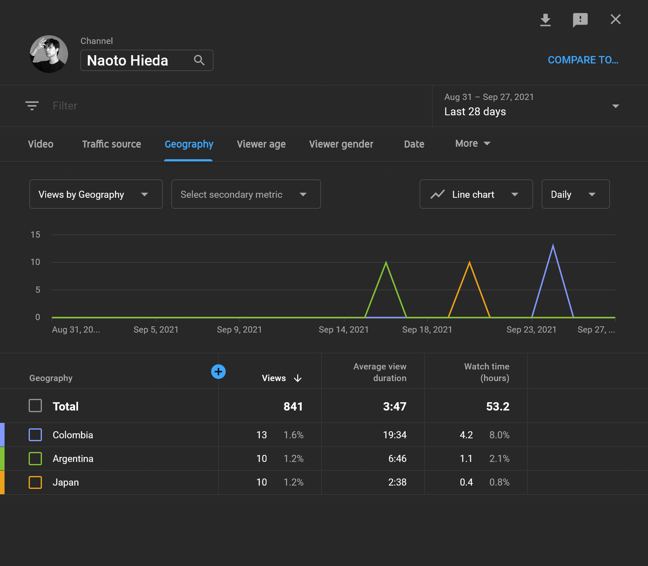648x566 pixels.
Task: Click the Colombia watch time 8.0% share
Action: pyautogui.click(x=499, y=435)
